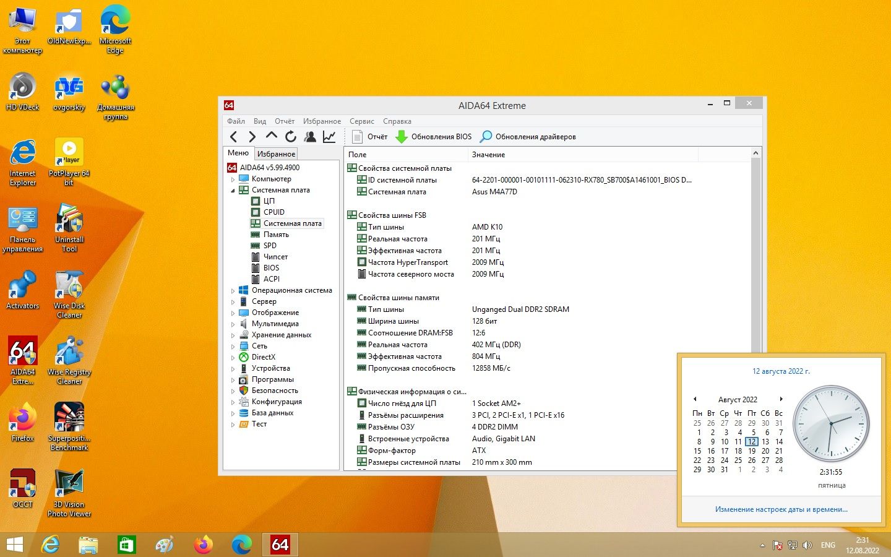The image size is (891, 557).
Task: Open the graph icon in AIDA64 toolbar
Action: point(329,137)
